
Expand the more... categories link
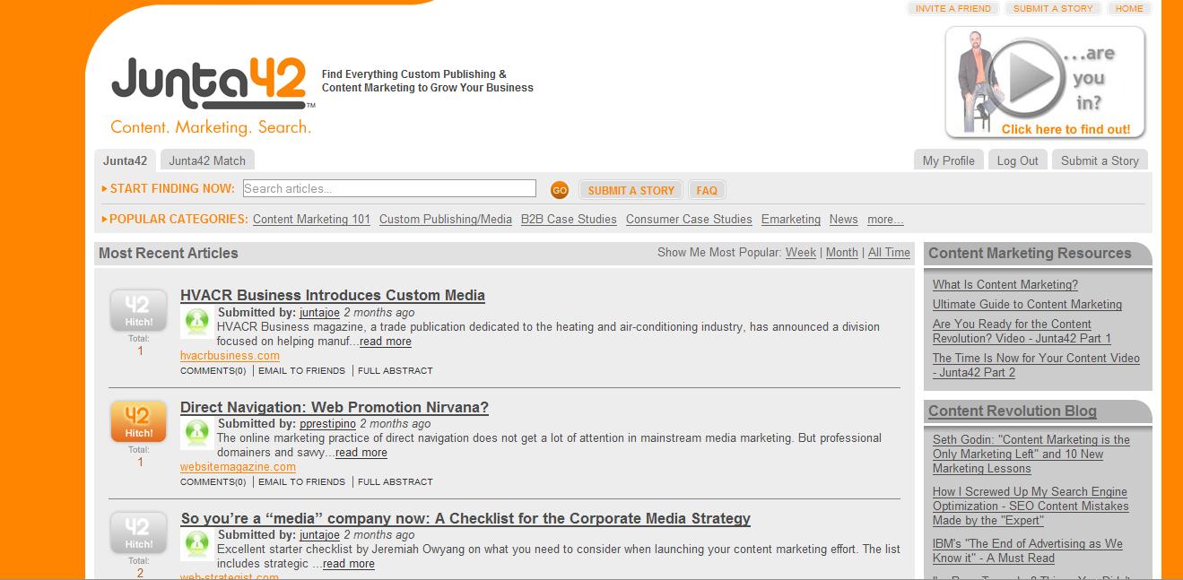click(x=885, y=219)
